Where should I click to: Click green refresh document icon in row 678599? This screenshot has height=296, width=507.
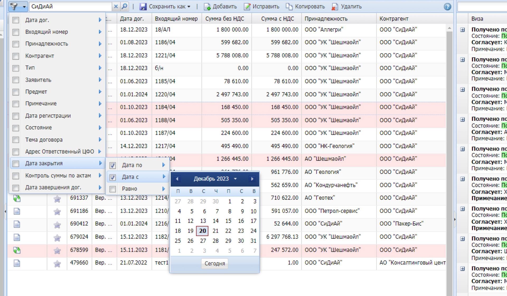(x=17, y=250)
